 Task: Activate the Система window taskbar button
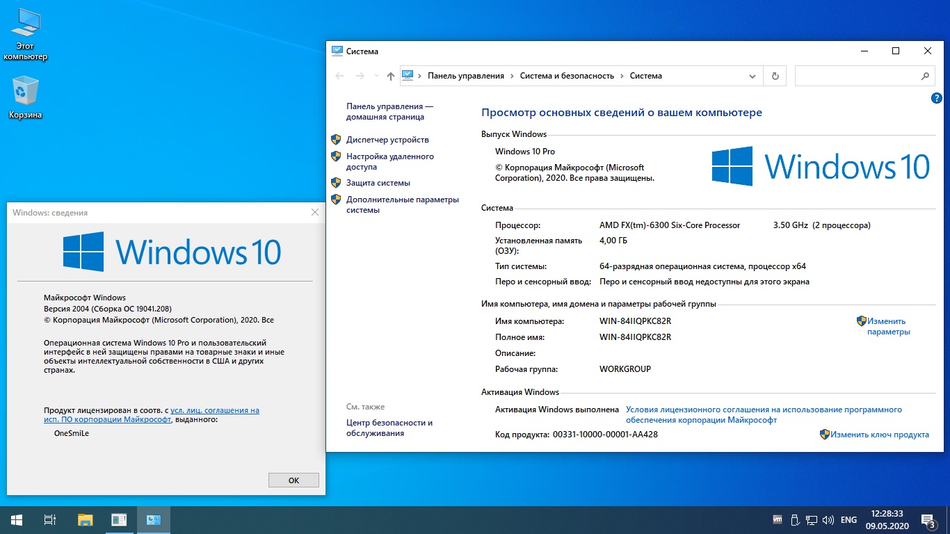154,519
